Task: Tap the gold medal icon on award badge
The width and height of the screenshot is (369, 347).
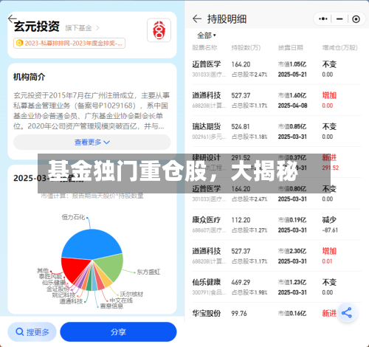Action: (x=19, y=44)
